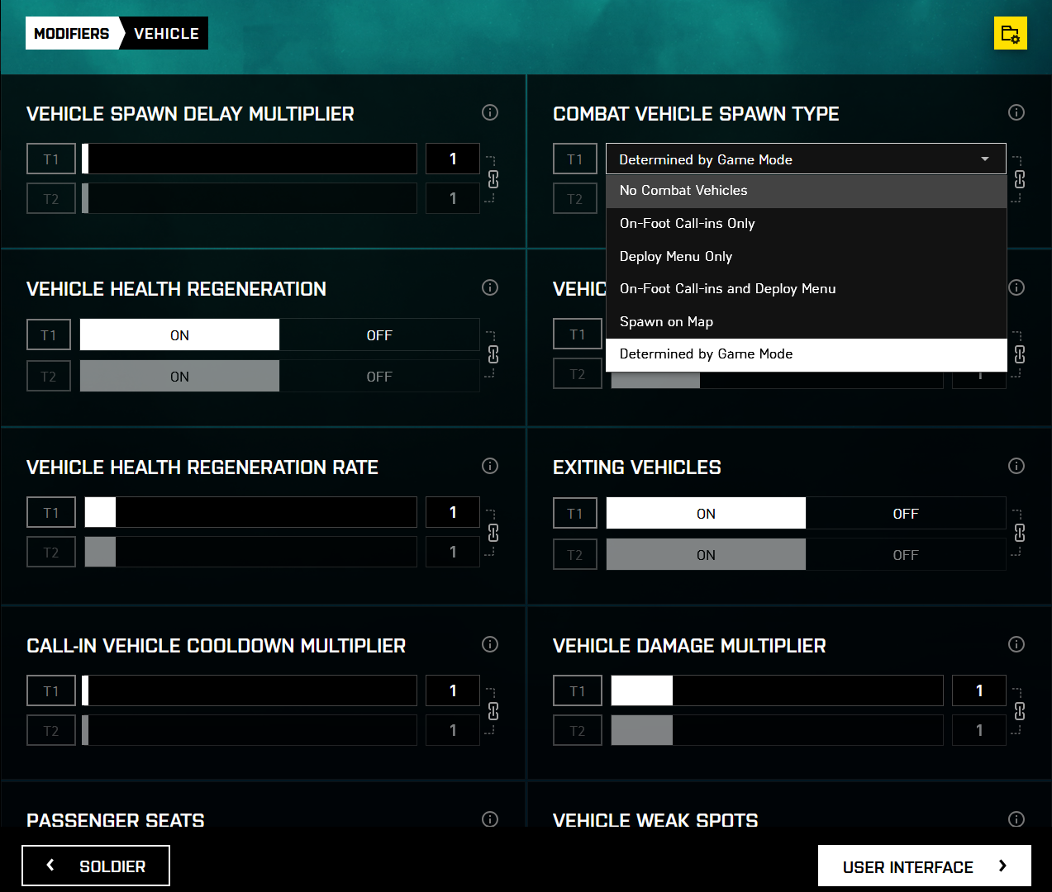The image size is (1052, 892).
Task: Toggle team link for Exiting Vehicles
Action: pos(1019,533)
